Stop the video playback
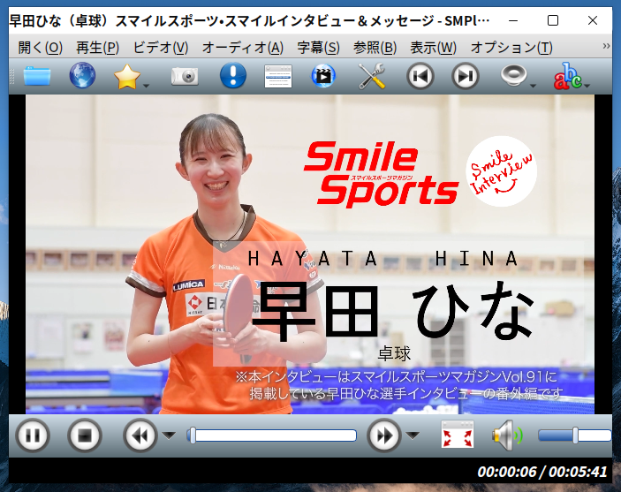The height and width of the screenshot is (492, 621). pos(85,435)
